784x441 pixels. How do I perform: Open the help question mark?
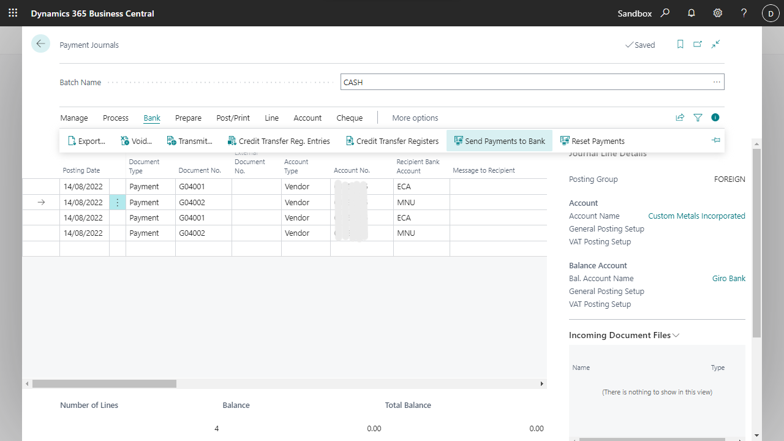click(x=744, y=13)
